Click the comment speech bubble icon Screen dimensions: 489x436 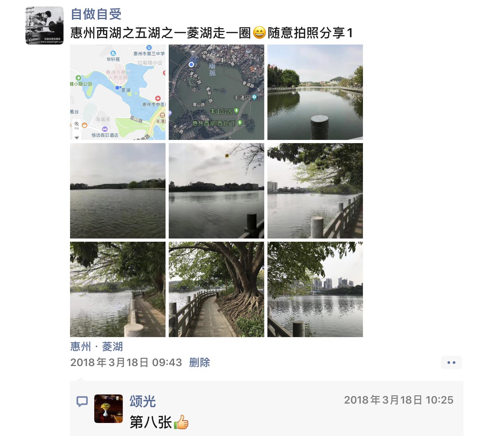tap(82, 401)
